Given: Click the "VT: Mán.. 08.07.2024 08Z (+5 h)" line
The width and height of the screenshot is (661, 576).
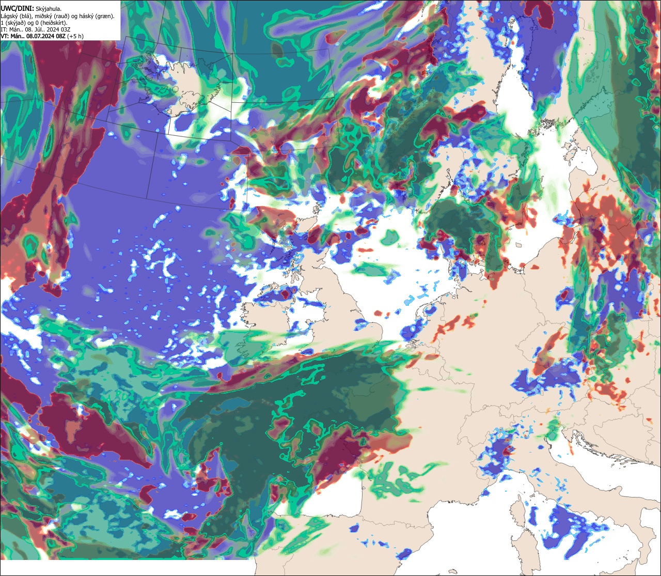Looking at the screenshot, I should coord(42,36).
